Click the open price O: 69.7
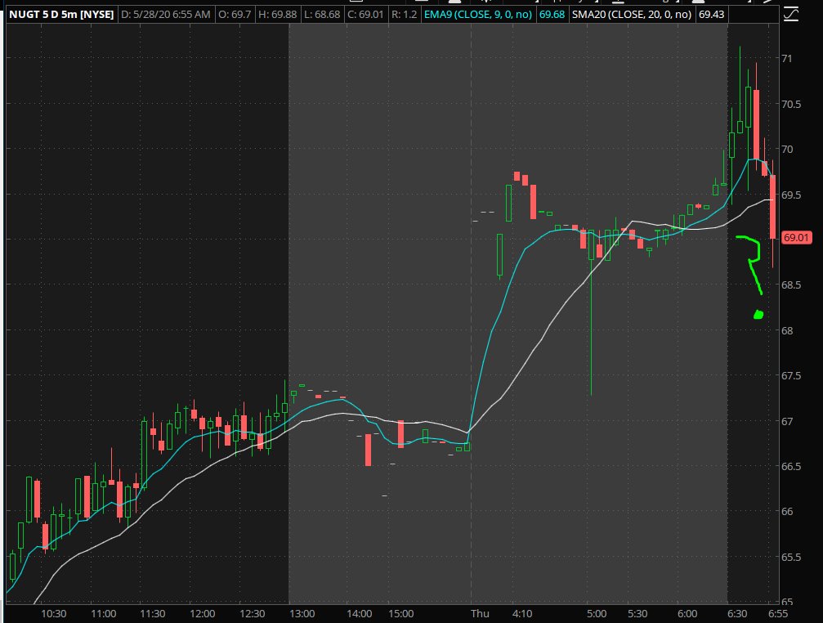The image size is (823, 623). point(234,14)
